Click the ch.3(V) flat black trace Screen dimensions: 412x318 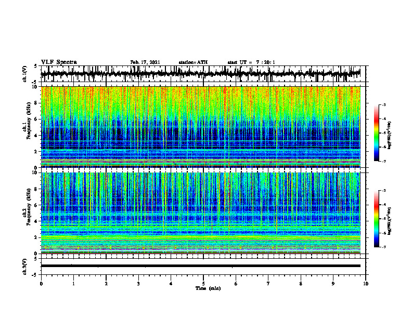point(200,266)
